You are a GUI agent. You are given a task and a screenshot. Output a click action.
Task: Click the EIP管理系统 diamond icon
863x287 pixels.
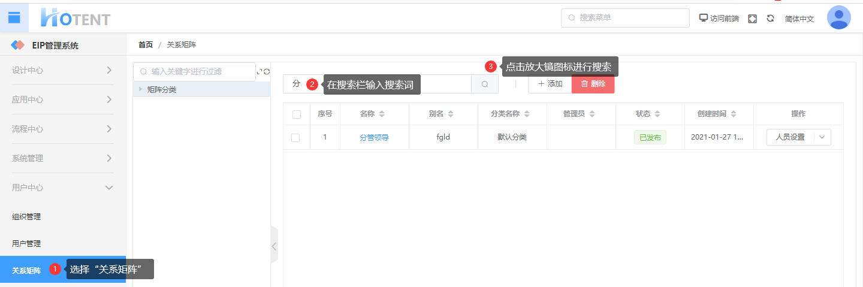pos(18,46)
